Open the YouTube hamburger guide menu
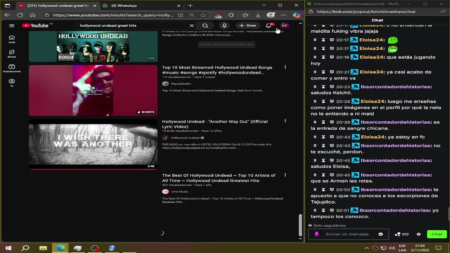The height and width of the screenshot is (253, 450). (12, 26)
